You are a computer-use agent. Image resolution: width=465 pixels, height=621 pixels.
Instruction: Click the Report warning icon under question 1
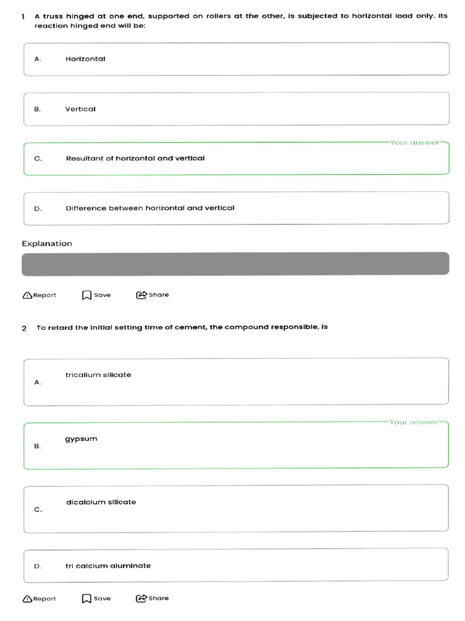(x=27, y=295)
